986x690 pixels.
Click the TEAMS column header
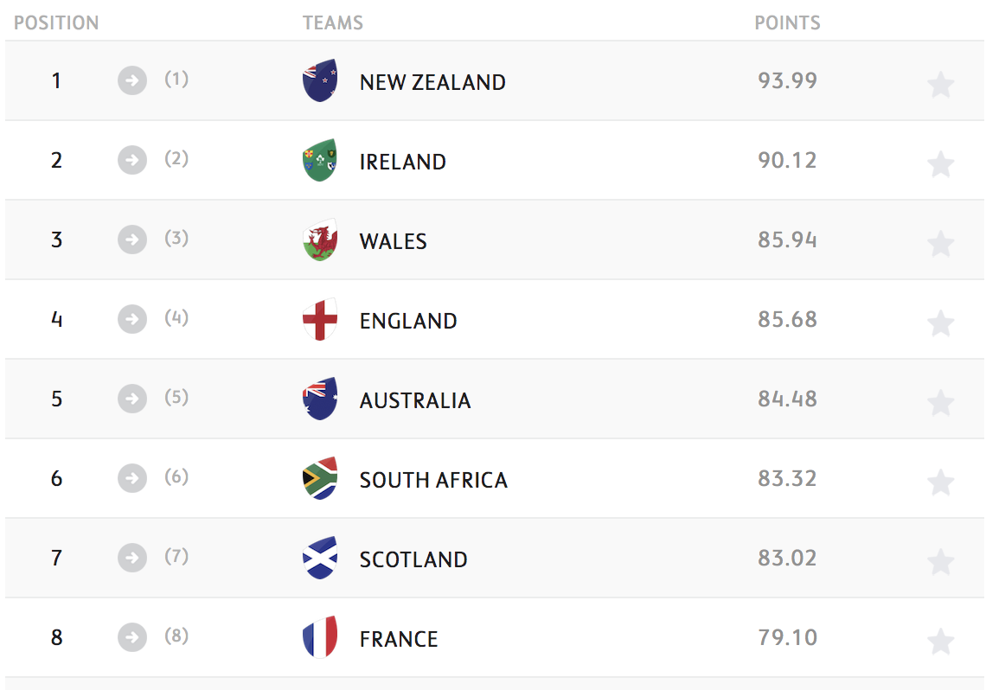click(x=332, y=22)
